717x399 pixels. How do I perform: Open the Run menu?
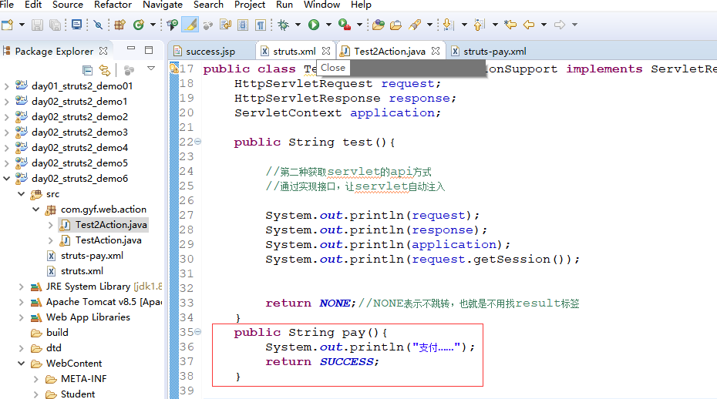click(x=284, y=5)
